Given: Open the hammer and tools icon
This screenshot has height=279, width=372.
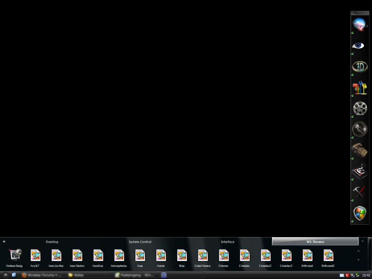Looking at the screenshot, I should tap(359, 192).
